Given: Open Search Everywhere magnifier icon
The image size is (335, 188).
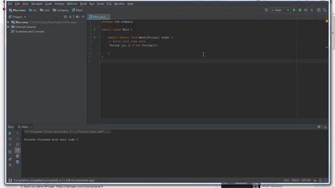Looking at the screenshot, I should tap(325, 10).
